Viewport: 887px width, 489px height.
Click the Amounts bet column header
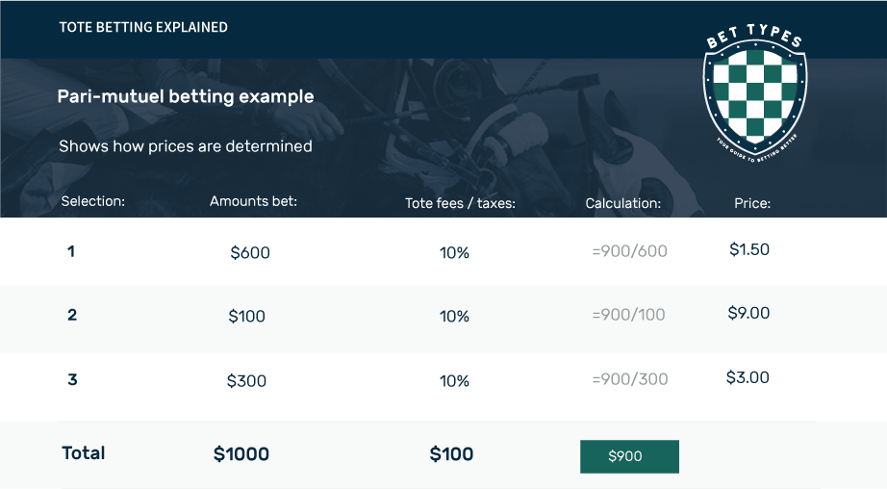pos(253,201)
